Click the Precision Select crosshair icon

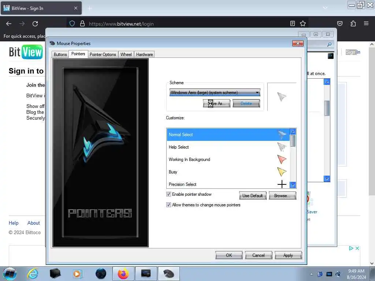pos(282,184)
